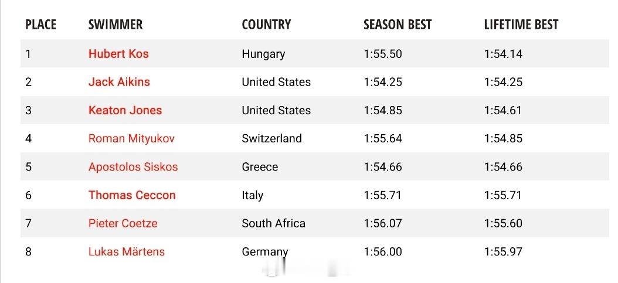The image size is (618, 283).
Task: Select lifetime best time 1:55.97
Action: click(x=503, y=252)
